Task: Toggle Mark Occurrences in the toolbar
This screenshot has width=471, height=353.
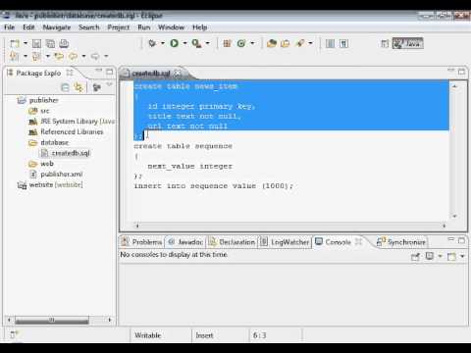Action: coord(330,43)
